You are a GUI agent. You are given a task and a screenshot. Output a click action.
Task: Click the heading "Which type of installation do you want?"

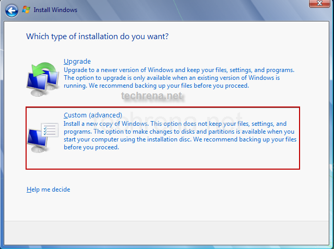[98, 37]
